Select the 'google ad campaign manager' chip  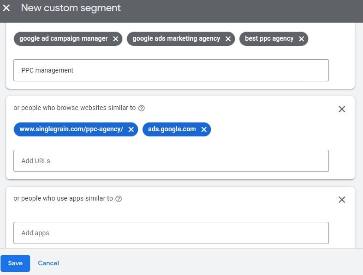click(63, 39)
